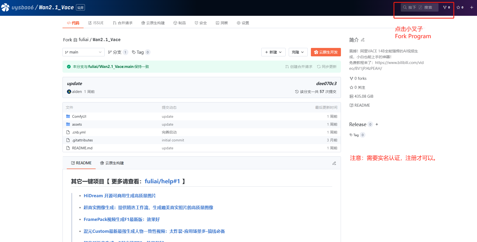477x242 pixels.
Task: Open the .gitattributes file
Action: pos(83,140)
